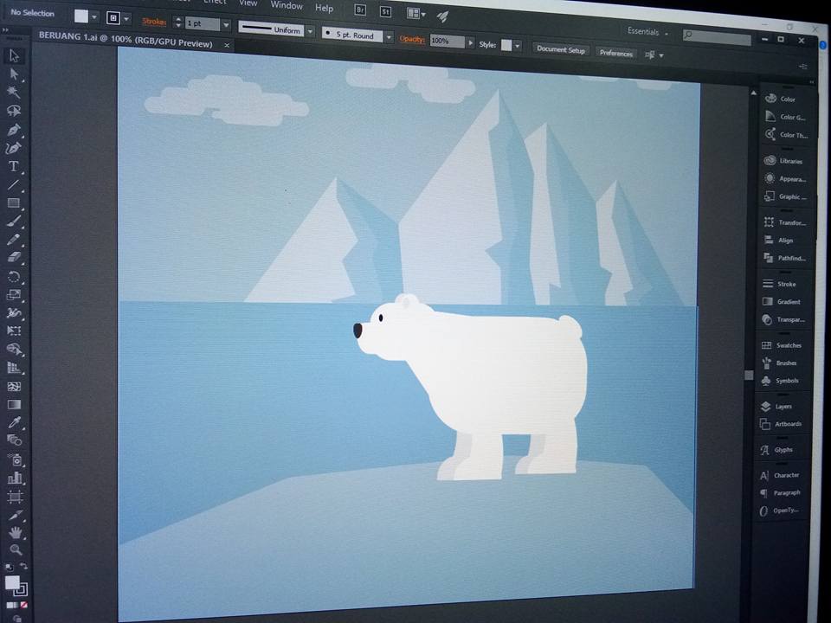Swap fill and stroke colors
The image size is (831, 623).
[23, 566]
